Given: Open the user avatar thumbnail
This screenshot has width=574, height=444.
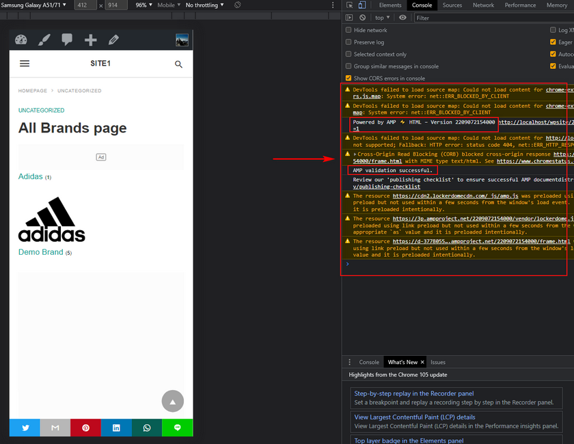Looking at the screenshot, I should coord(182,40).
